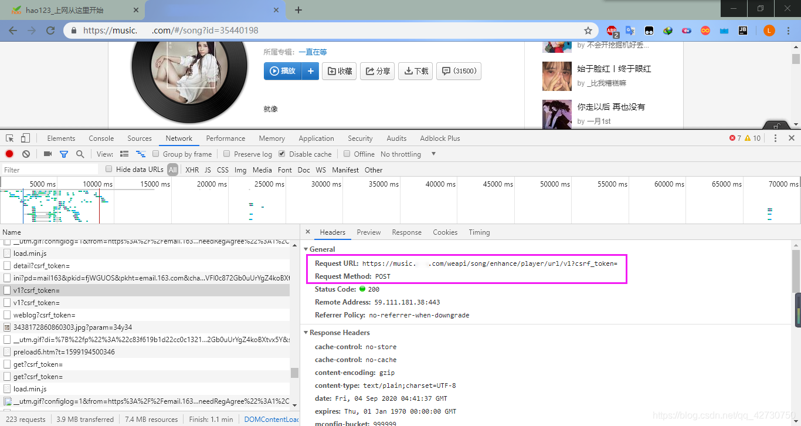Viewport: 801px width, 426px height.
Task: Filter requests by Img type
Action: pyautogui.click(x=240, y=170)
